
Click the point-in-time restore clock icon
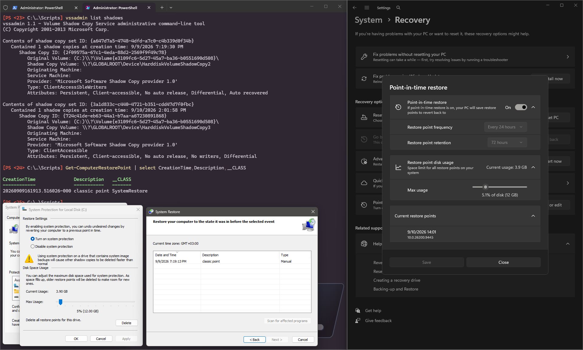coord(398,107)
